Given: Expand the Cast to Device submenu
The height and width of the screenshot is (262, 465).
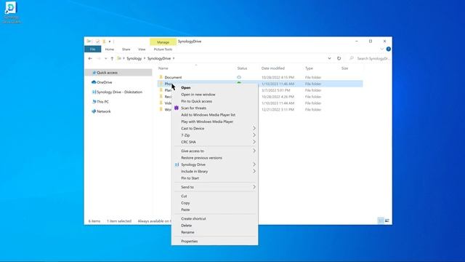Looking at the screenshot, I should pos(254,128).
